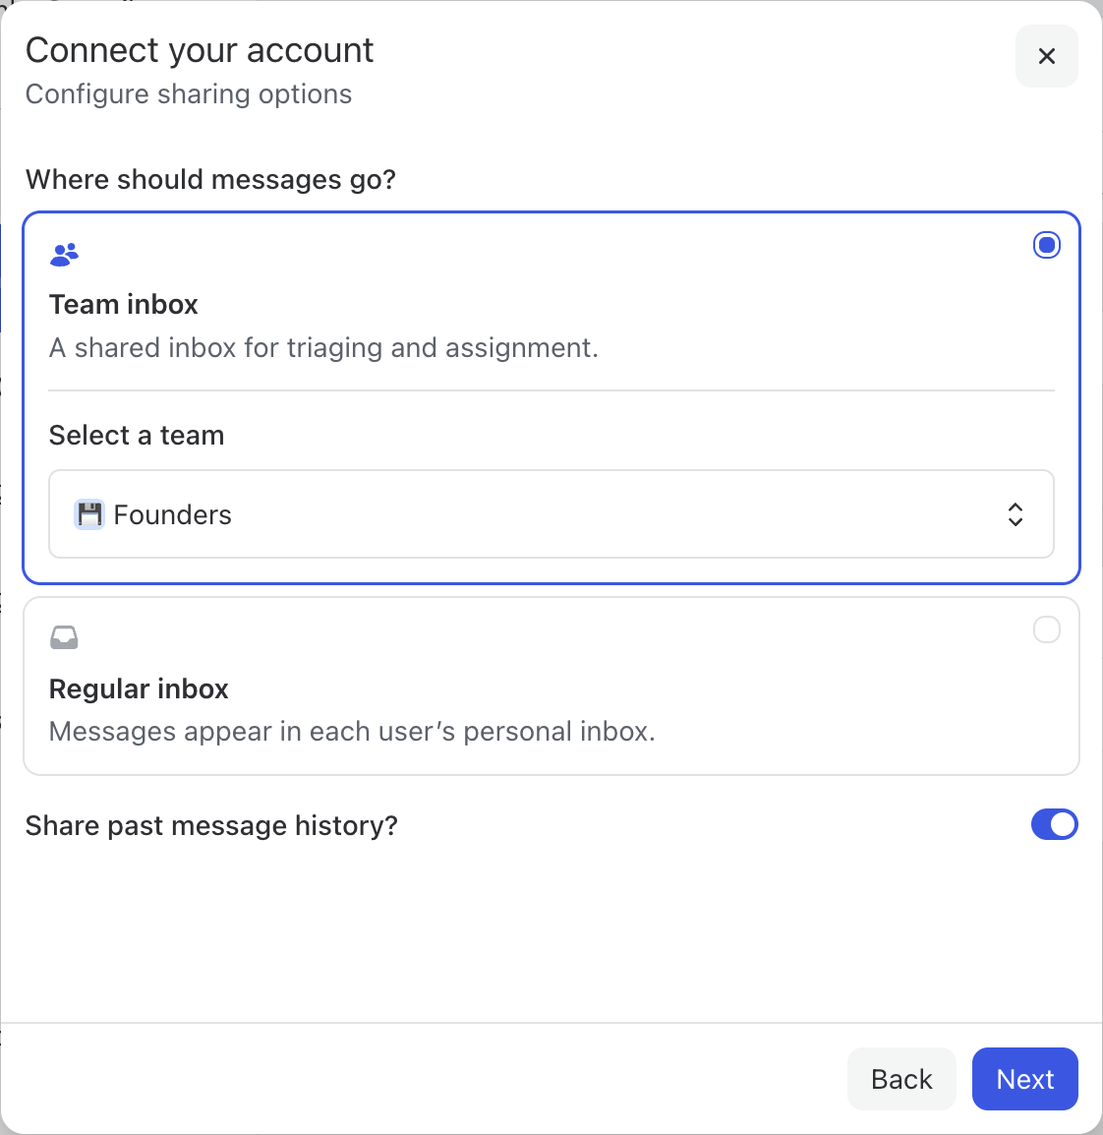Click the Next button
The image size is (1103, 1135).
tap(1024, 1079)
